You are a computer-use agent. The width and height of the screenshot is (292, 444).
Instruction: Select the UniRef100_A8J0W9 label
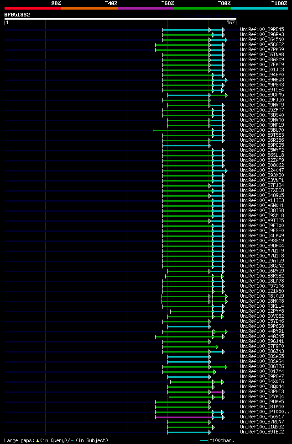[x=262, y=296]
